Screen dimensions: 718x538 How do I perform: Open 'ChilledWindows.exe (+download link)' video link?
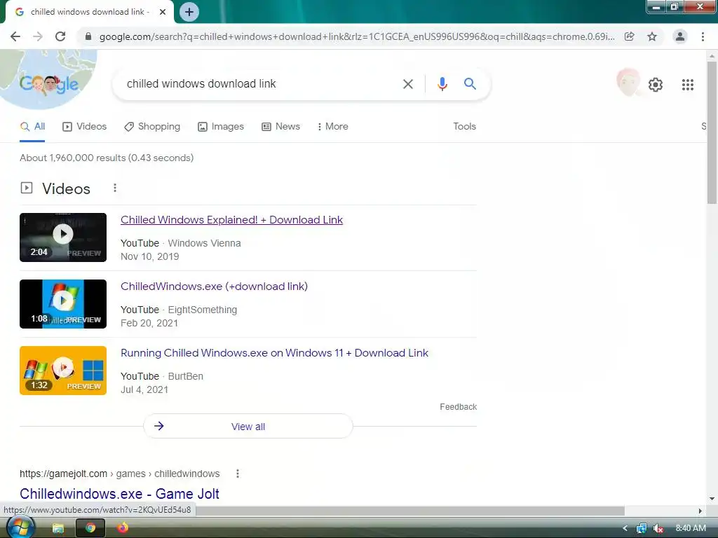(214, 287)
